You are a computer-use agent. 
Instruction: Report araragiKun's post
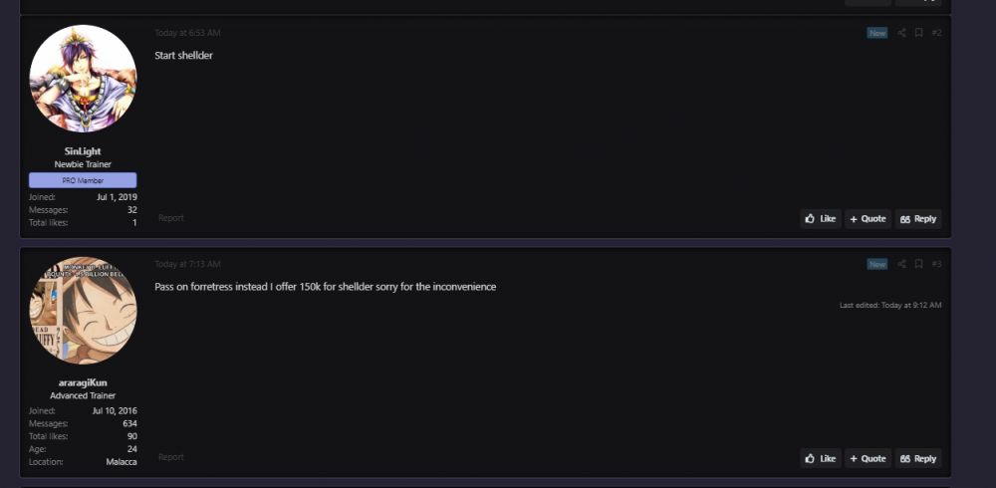coord(171,457)
